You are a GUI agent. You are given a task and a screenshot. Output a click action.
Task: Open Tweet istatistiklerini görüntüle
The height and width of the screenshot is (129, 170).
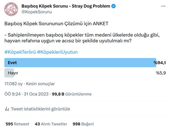tap(41, 109)
